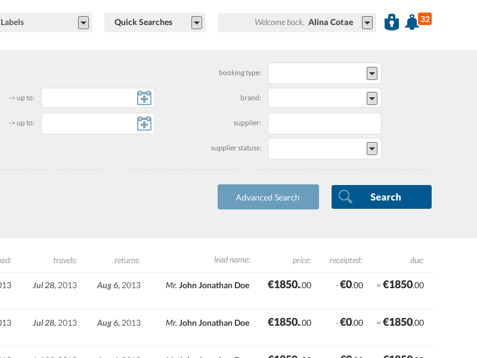Viewport: 477px width, 358px height.
Task: Click the "Advanced Search" button
Action: point(268,196)
